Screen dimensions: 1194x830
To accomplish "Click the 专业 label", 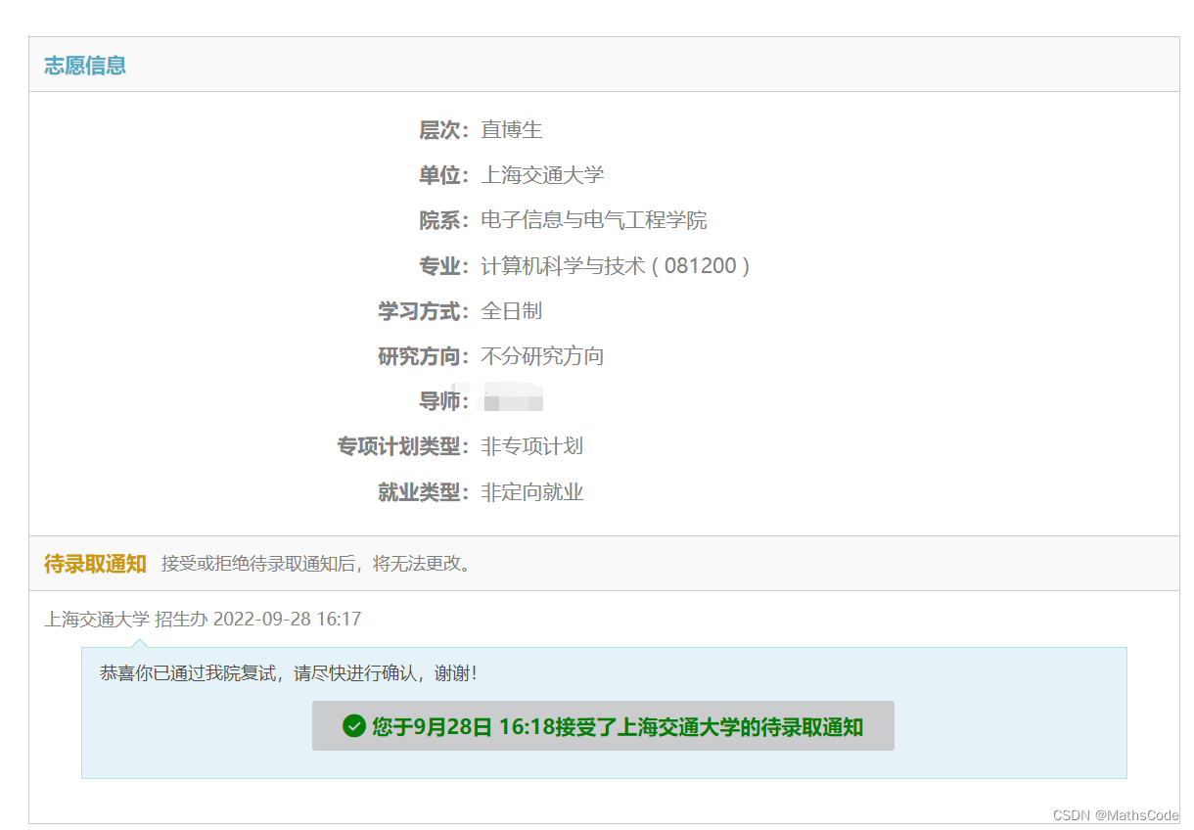I will [x=444, y=266].
